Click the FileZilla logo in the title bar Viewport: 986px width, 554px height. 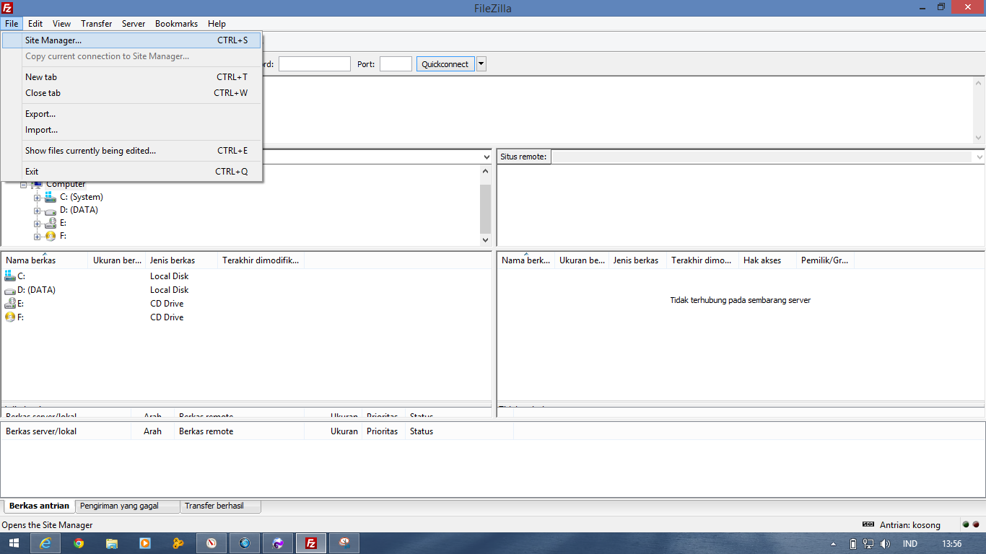click(x=6, y=8)
